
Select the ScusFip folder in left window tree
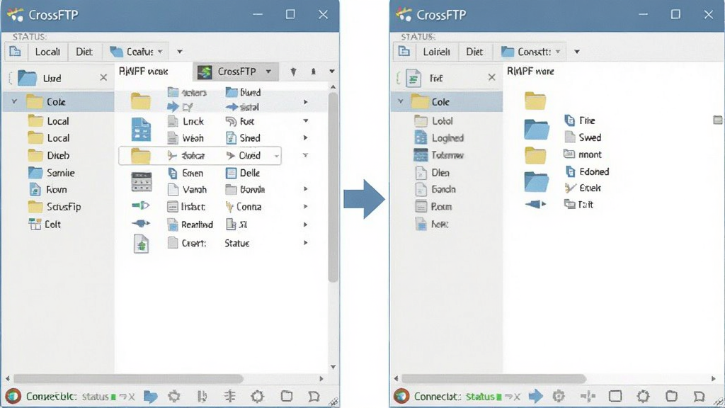point(55,207)
